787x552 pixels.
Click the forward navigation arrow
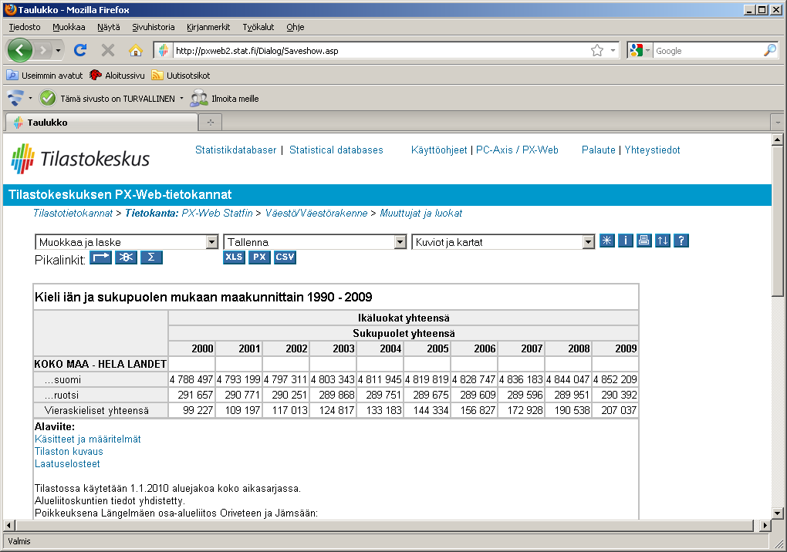click(x=43, y=50)
